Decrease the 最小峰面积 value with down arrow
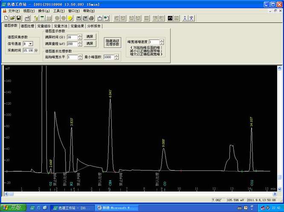The image size is (284, 212). coord(116,59)
